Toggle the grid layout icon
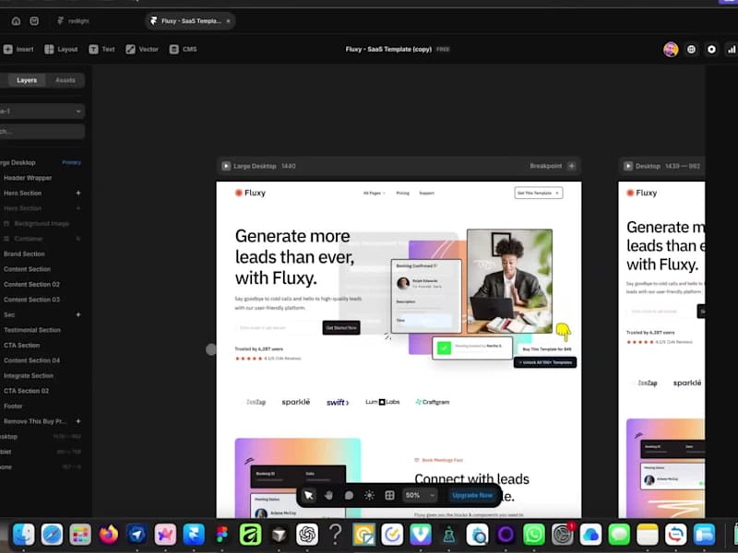This screenshot has width=738, height=553. (389, 495)
